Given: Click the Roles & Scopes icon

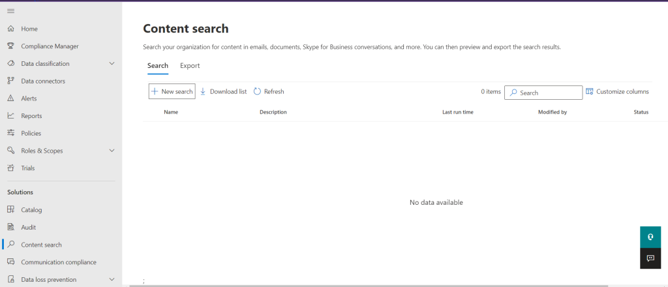Looking at the screenshot, I should [x=11, y=150].
